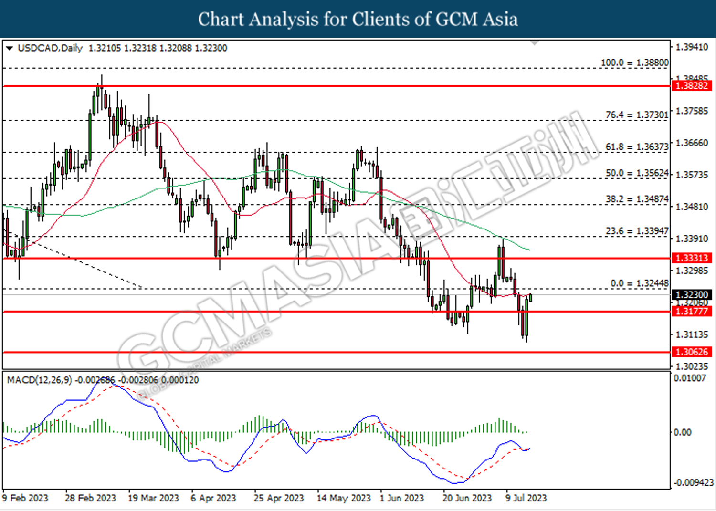
Task: Click the 1.38282 red price label
Action: [692, 86]
